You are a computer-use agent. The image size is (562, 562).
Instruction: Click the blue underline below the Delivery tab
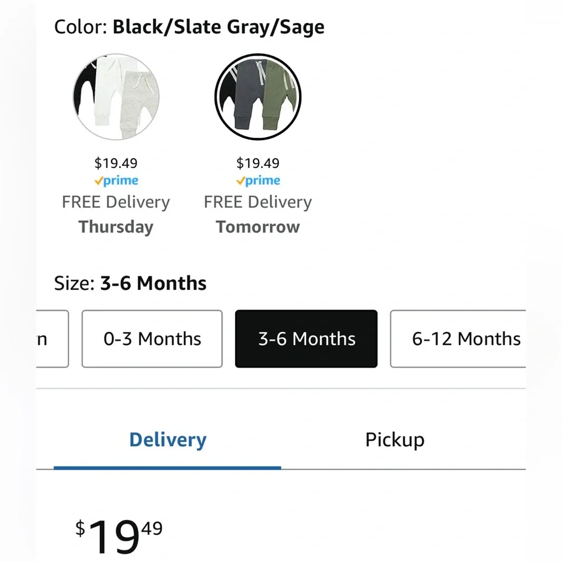click(x=167, y=467)
